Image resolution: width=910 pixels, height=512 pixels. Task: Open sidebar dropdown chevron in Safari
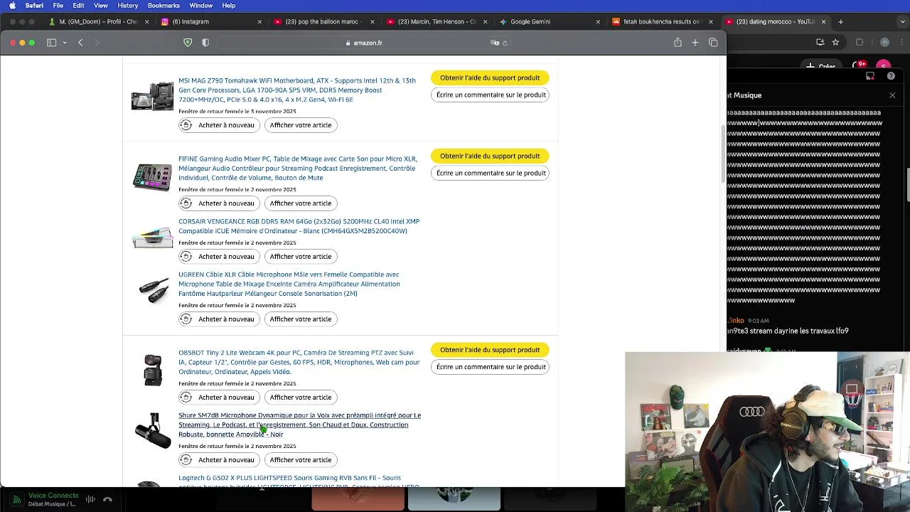pyautogui.click(x=65, y=43)
